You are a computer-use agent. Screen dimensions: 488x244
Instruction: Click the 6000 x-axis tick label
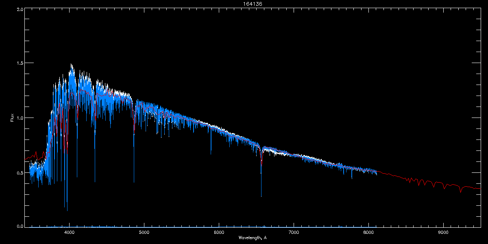tap(219, 233)
